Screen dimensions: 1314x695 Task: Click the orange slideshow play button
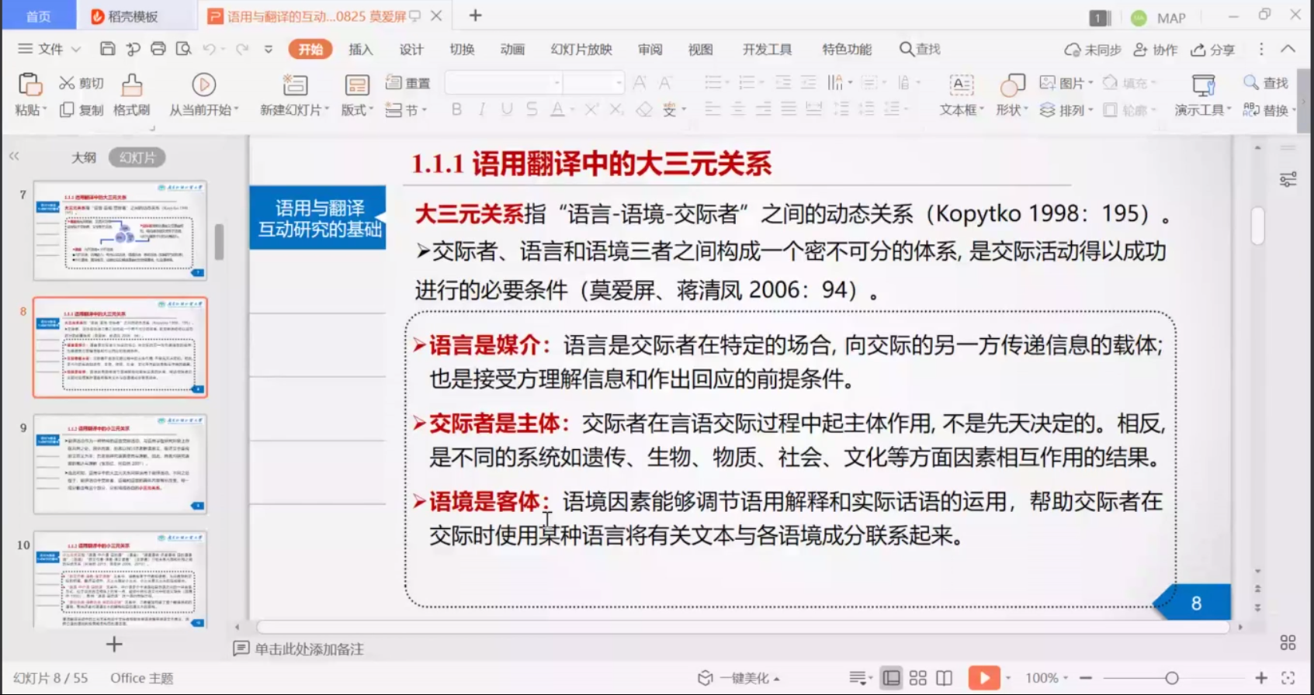(983, 678)
